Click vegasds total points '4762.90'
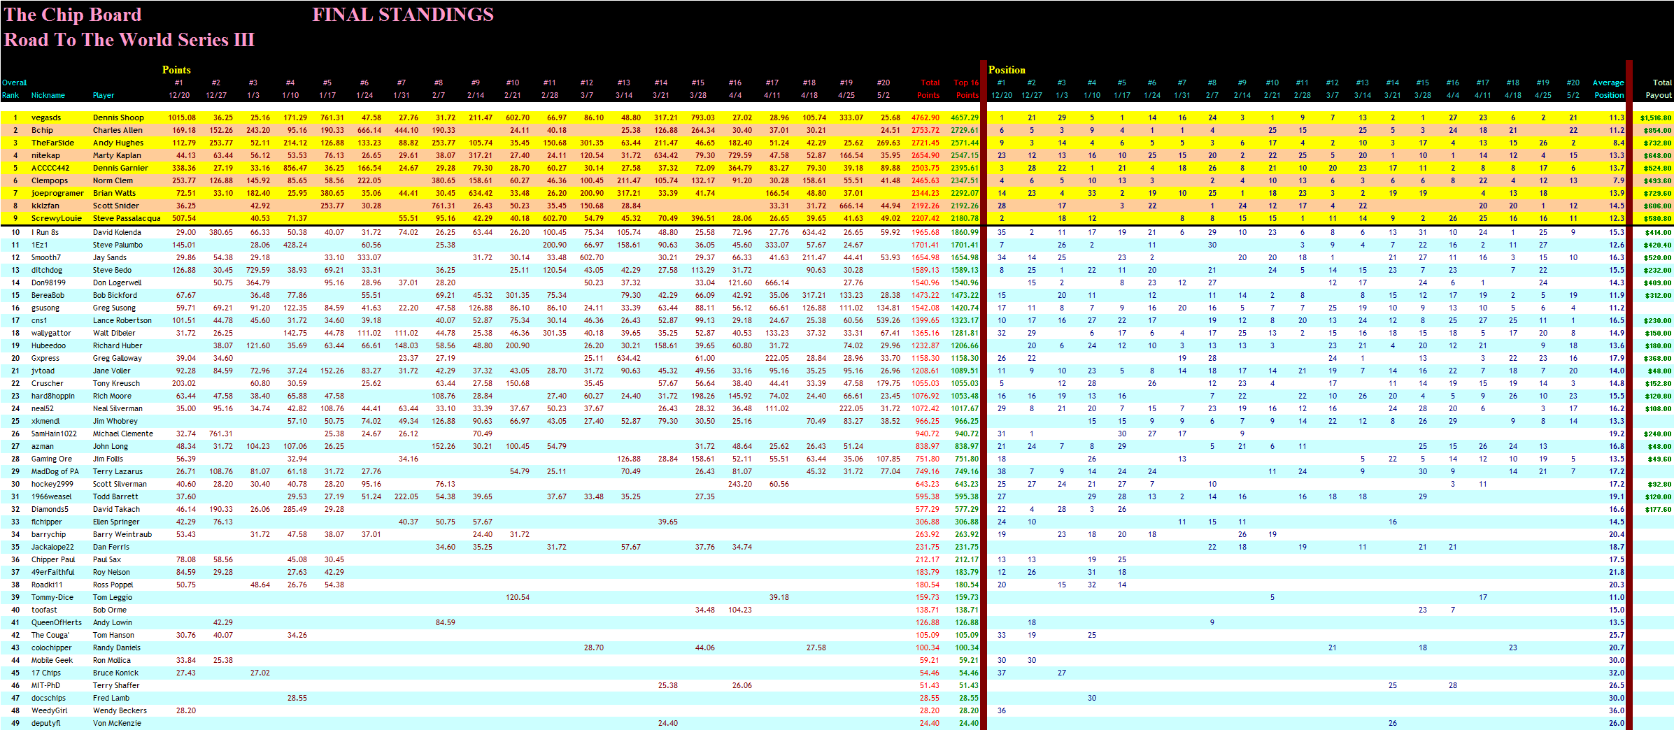 (x=925, y=118)
